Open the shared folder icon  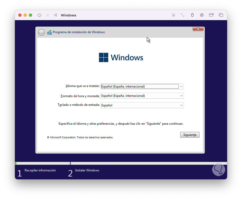point(211,15)
